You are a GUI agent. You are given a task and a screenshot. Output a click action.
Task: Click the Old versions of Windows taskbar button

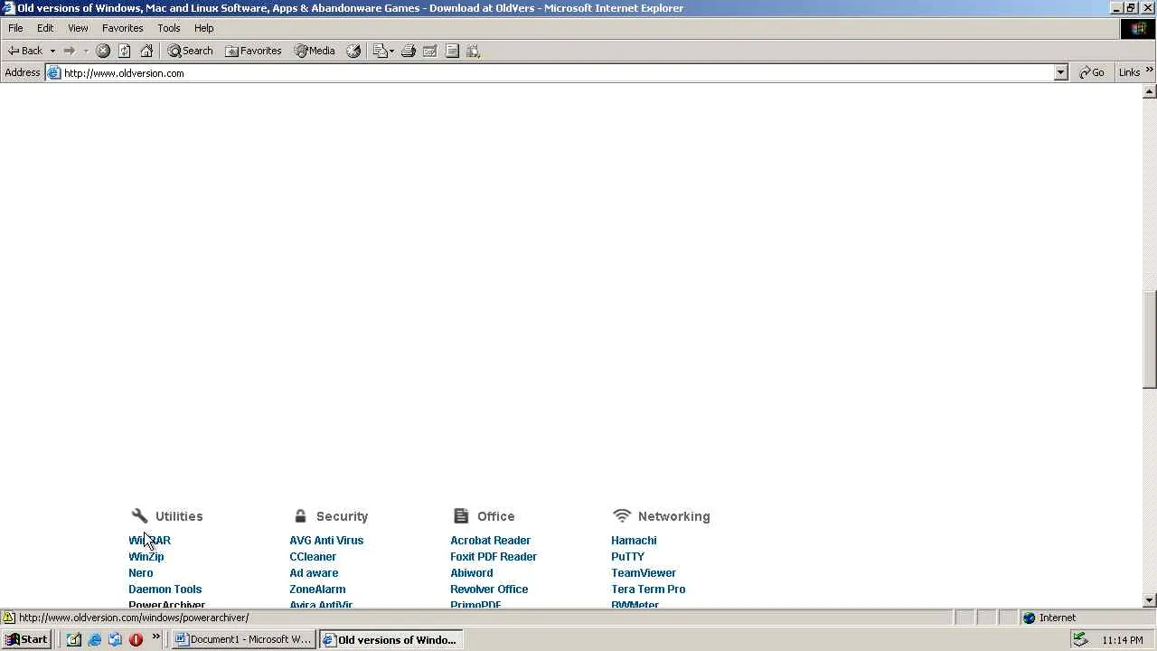[390, 639]
